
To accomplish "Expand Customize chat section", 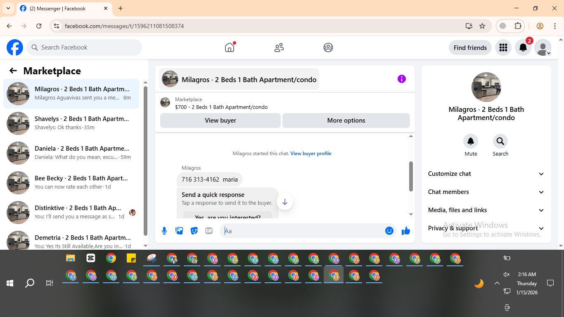I will point(486,174).
